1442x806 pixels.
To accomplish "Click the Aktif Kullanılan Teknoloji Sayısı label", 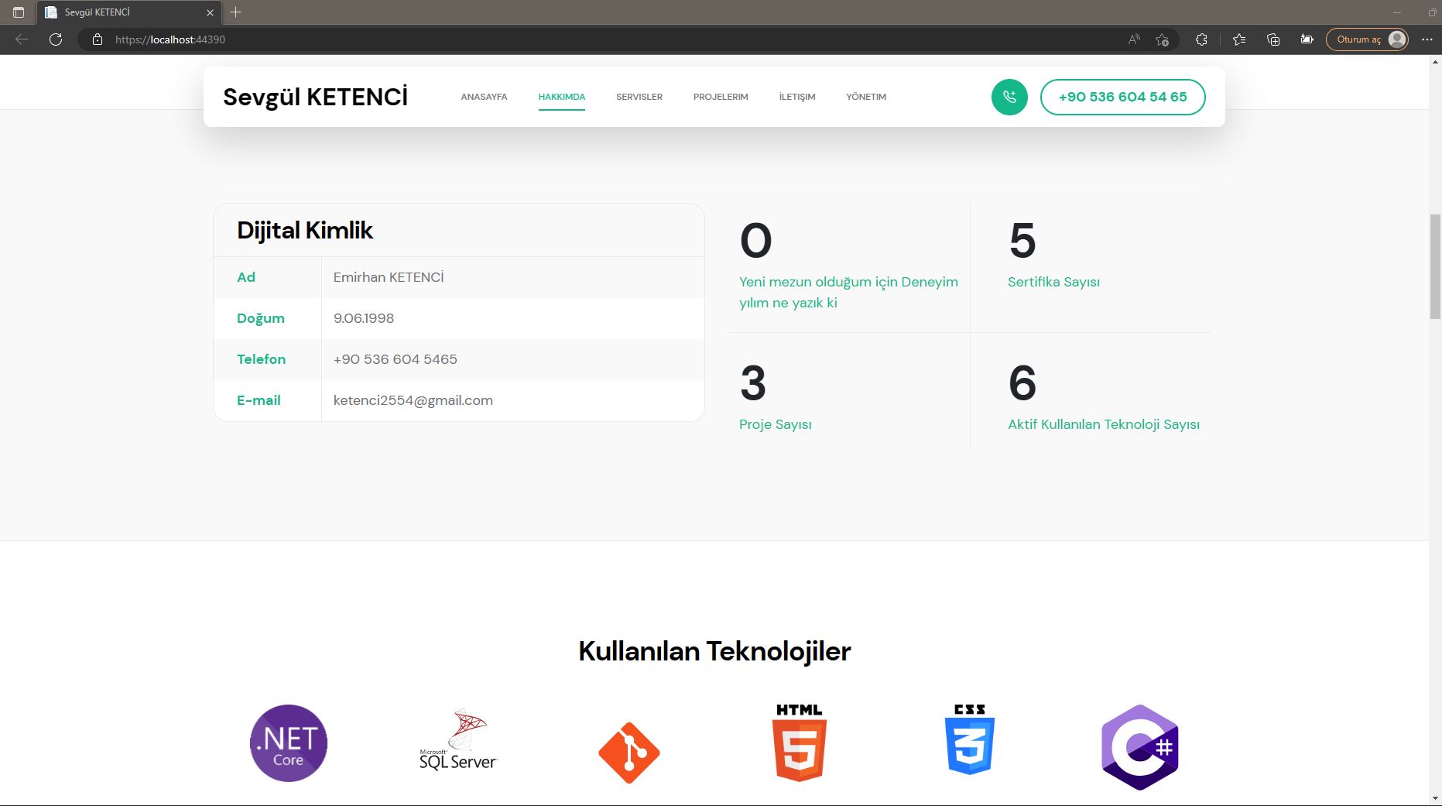I will click(x=1104, y=424).
